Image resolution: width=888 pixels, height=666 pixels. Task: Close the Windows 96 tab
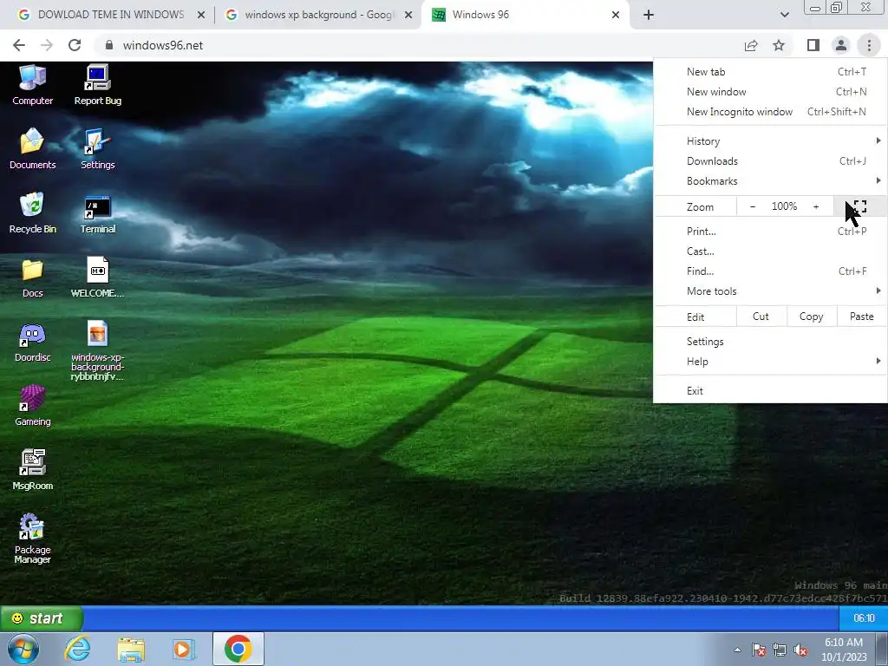pyautogui.click(x=616, y=15)
